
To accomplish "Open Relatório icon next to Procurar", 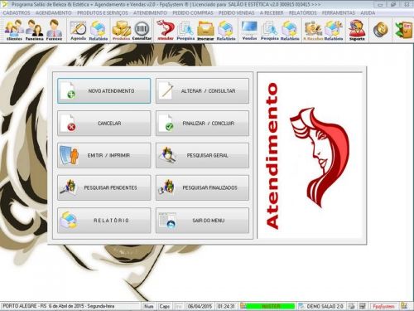I will coord(226,31).
